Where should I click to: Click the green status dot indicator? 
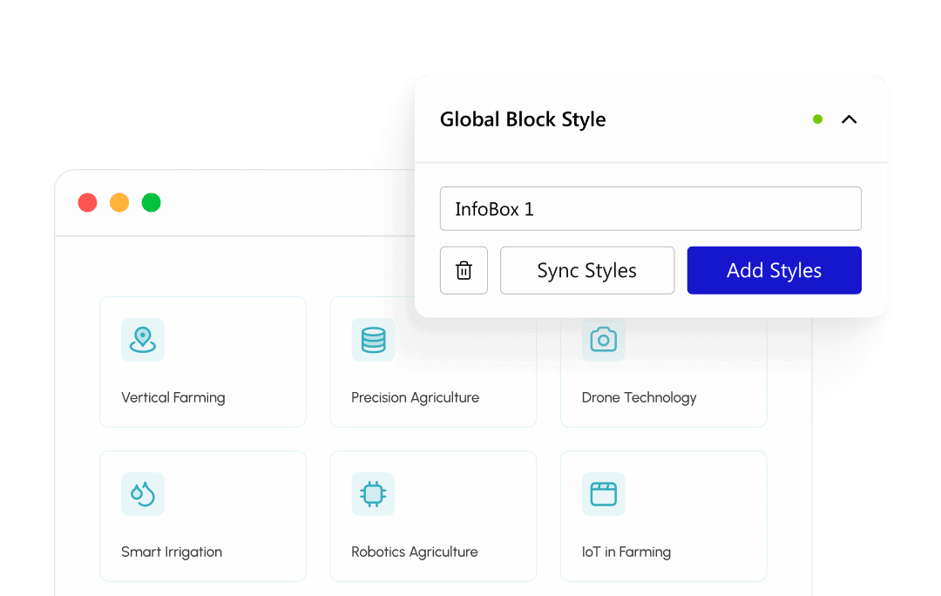coord(817,119)
